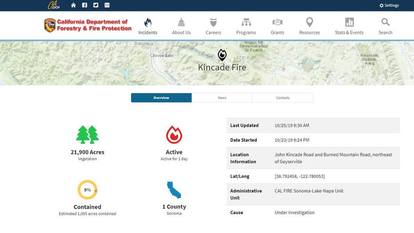
Task: Go to the home icon in the top bar
Action: pyautogui.click(x=73, y=5)
